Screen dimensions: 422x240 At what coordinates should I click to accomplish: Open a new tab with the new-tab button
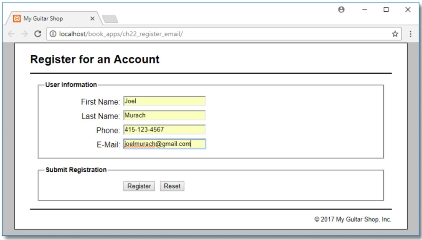click(x=110, y=19)
